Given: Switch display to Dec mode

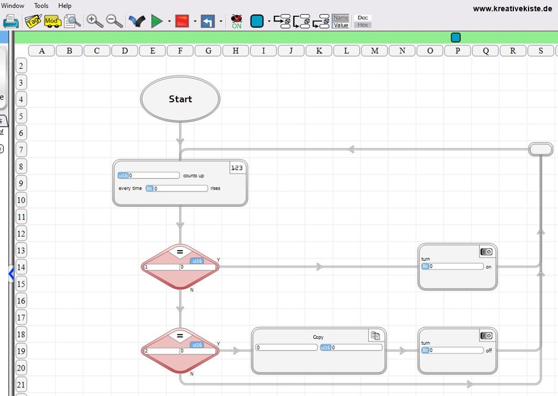Looking at the screenshot, I should click(362, 17).
